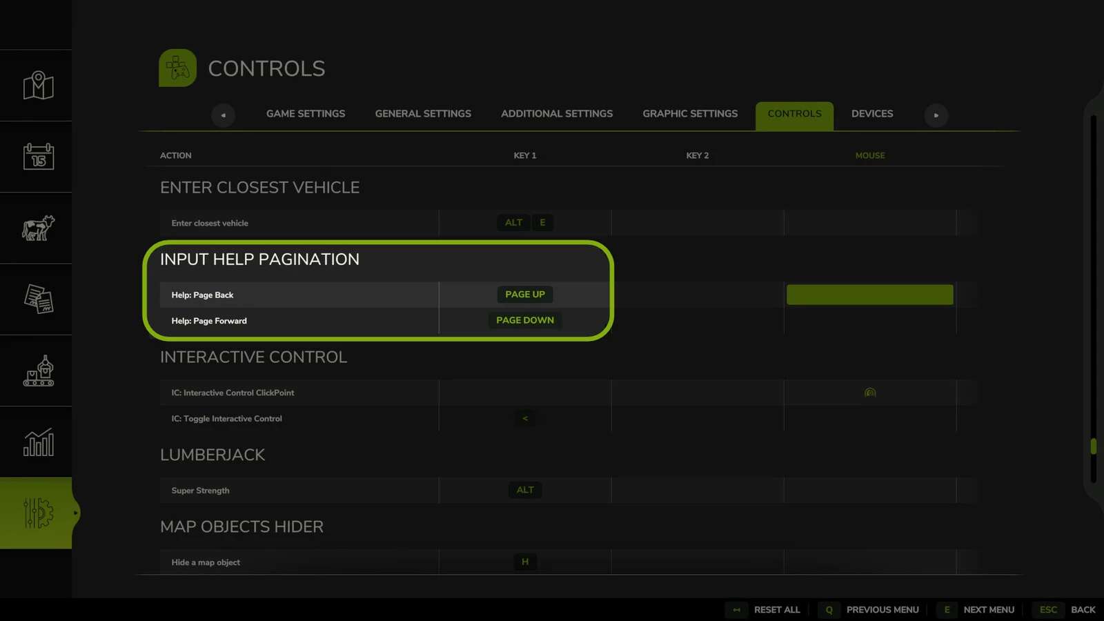Open the calendar menu in the sidebar

click(x=37, y=157)
